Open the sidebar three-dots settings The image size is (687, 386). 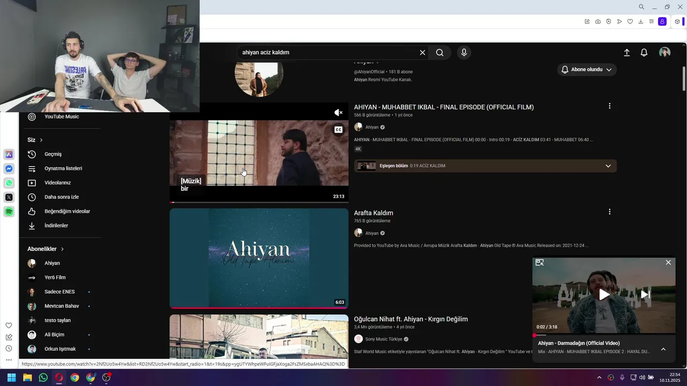point(9,360)
